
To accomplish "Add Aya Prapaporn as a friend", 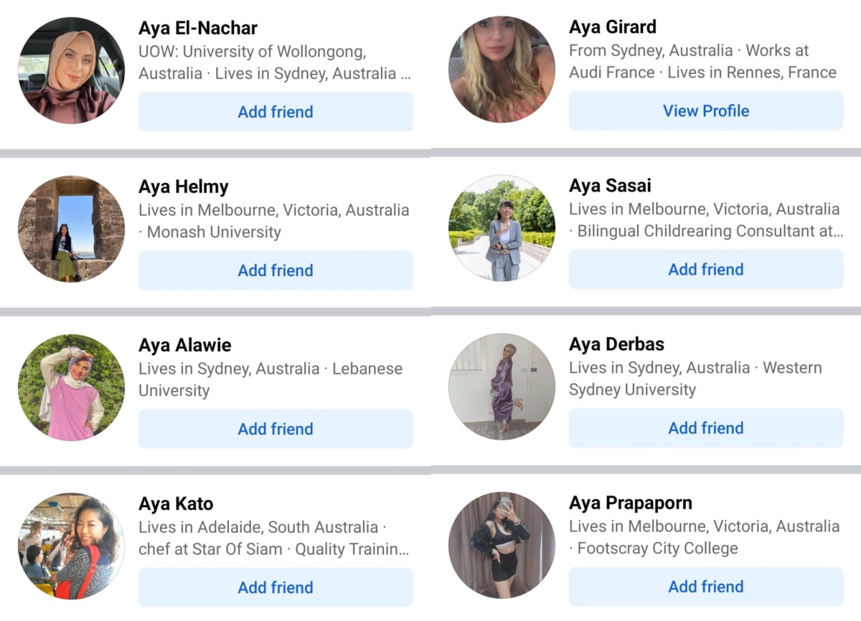I will click(706, 587).
